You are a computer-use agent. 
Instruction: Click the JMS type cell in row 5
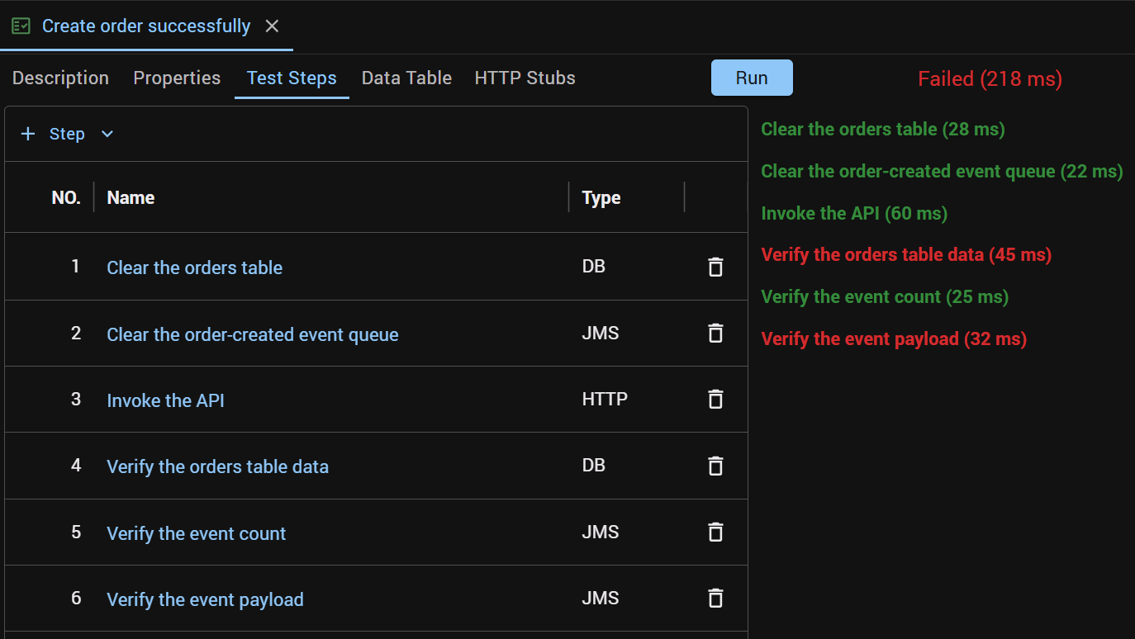click(x=601, y=532)
